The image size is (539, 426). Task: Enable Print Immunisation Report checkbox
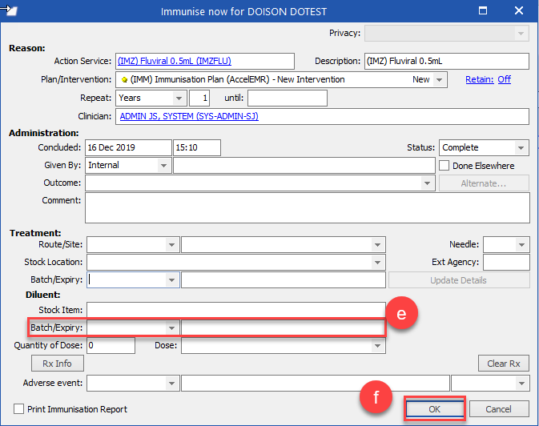18,409
